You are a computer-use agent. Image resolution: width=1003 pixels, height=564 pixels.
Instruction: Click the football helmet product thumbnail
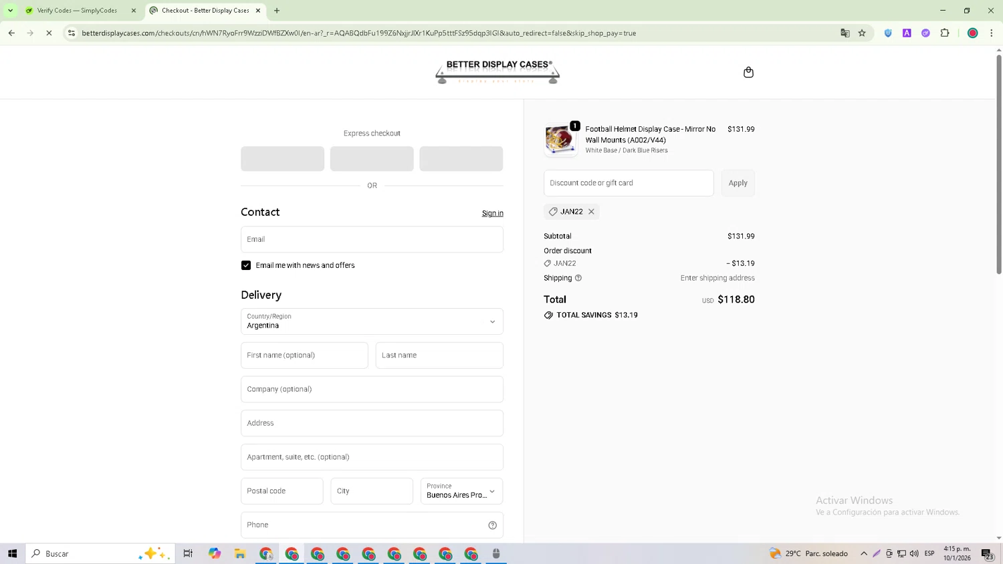coord(560,140)
